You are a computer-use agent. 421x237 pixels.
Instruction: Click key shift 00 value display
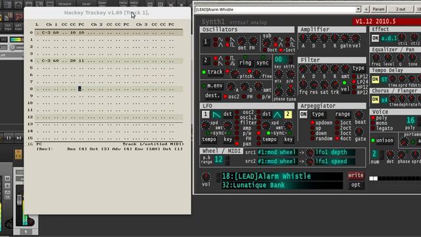281,59
